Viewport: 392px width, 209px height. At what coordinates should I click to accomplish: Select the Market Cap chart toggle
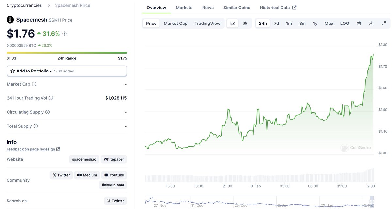click(x=175, y=23)
